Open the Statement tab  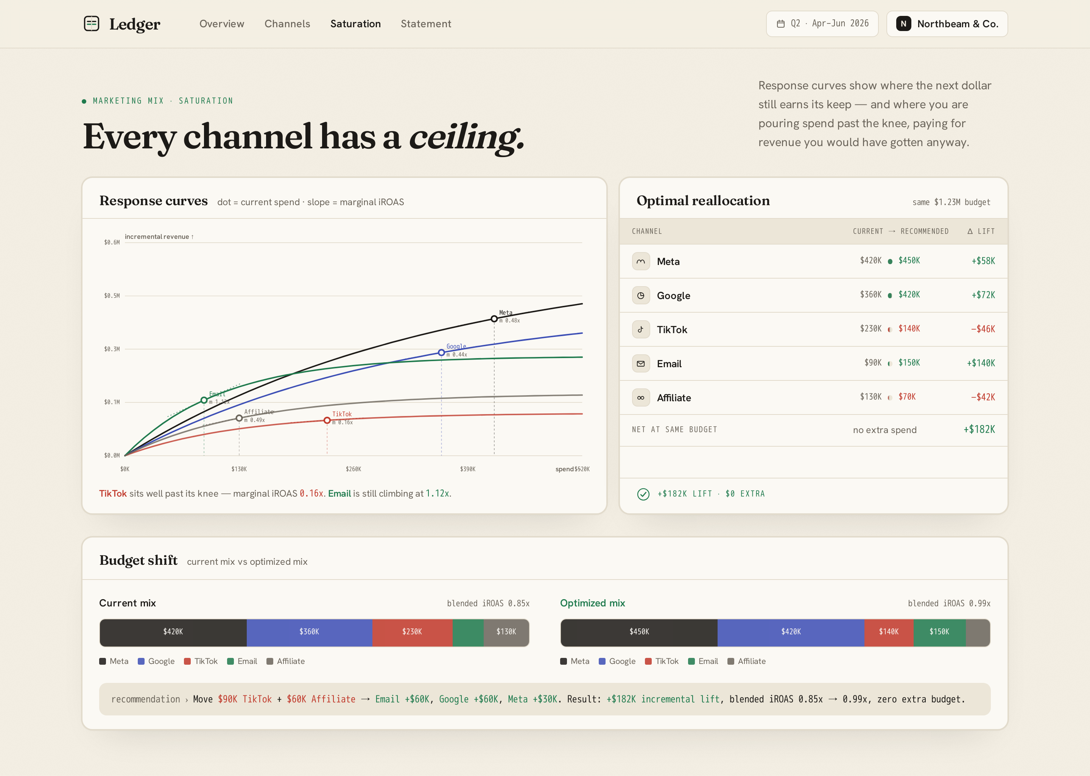pos(425,24)
